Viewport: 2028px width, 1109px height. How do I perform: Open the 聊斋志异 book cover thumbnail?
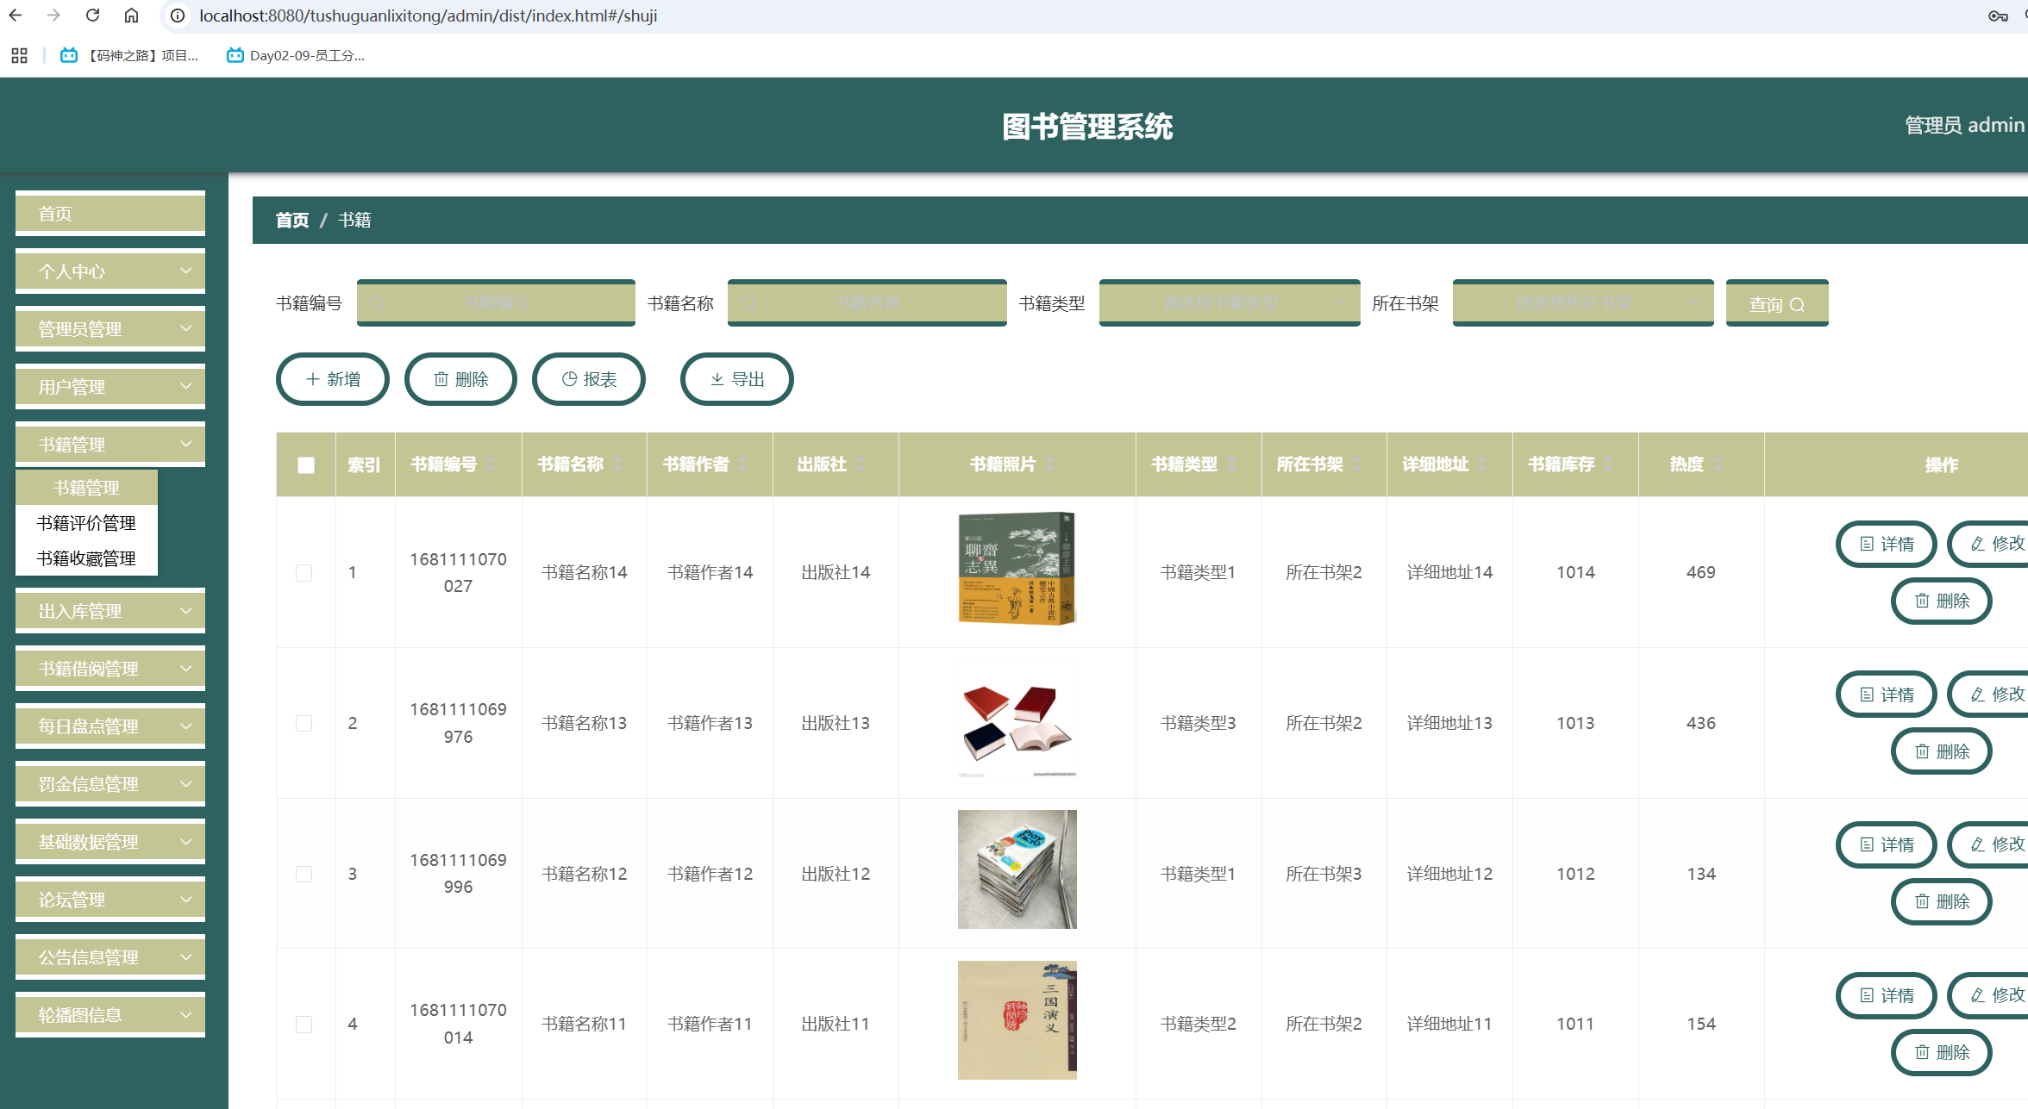[1017, 569]
